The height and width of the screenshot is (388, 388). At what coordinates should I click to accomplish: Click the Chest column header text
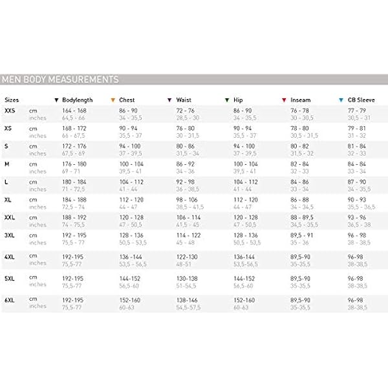click(x=127, y=100)
